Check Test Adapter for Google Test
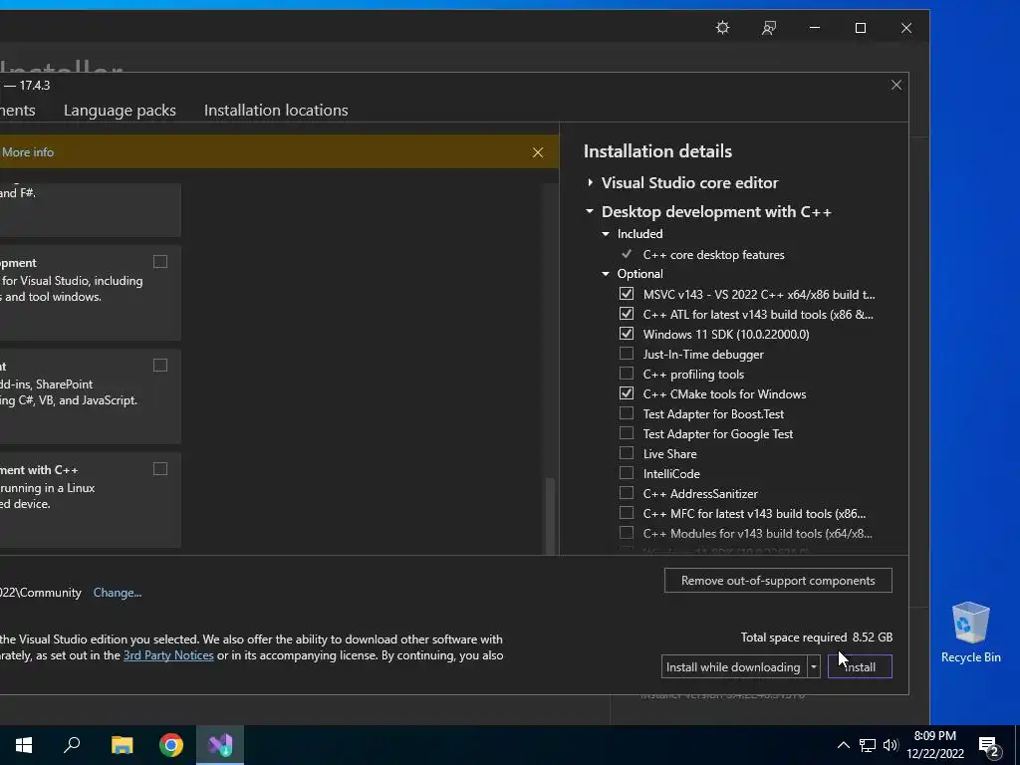Image resolution: width=1020 pixels, height=765 pixels. click(x=627, y=433)
